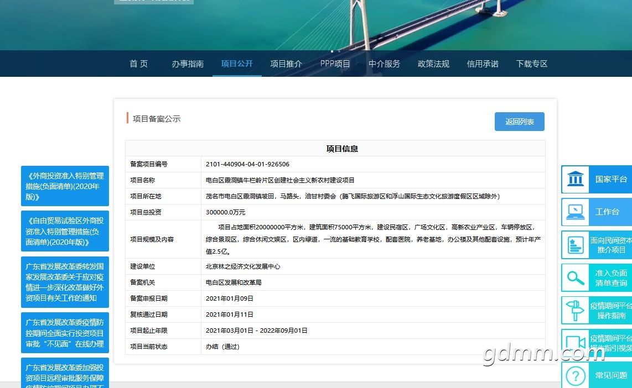
Task: Open 自由贸易试验区外商投资准入 notice link
Action: click(65, 231)
